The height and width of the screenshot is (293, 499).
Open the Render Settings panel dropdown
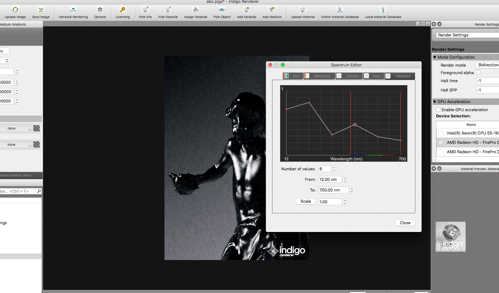[x=467, y=35]
